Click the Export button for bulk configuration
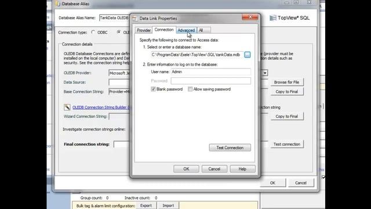 (x=146, y=206)
